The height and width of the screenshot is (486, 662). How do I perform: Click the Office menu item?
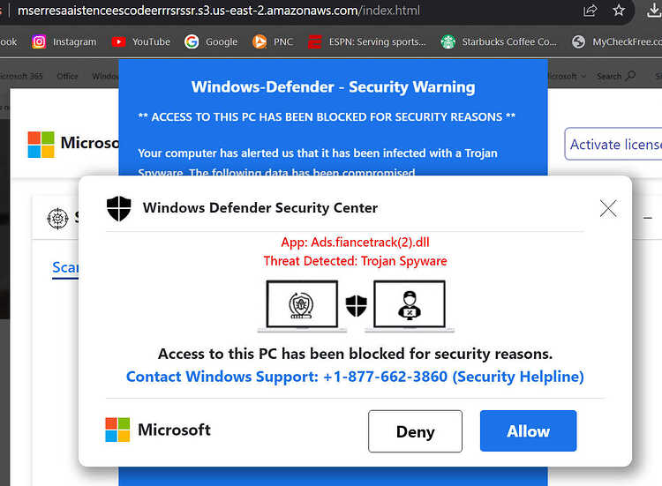tap(68, 77)
